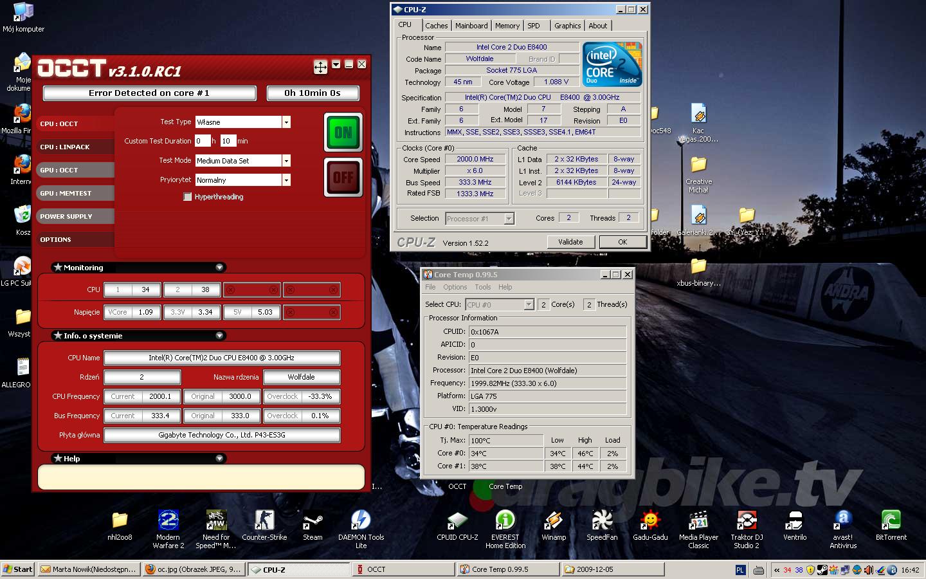The width and height of the screenshot is (926, 579).
Task: Click the Start button on taskbar
Action: 18,569
